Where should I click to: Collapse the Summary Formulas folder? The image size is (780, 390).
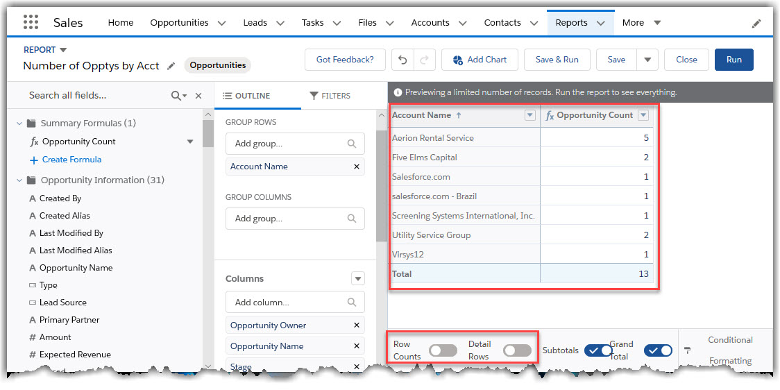point(19,124)
